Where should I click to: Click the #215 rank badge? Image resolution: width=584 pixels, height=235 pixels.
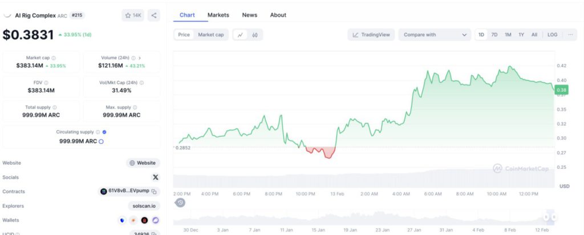coord(77,15)
